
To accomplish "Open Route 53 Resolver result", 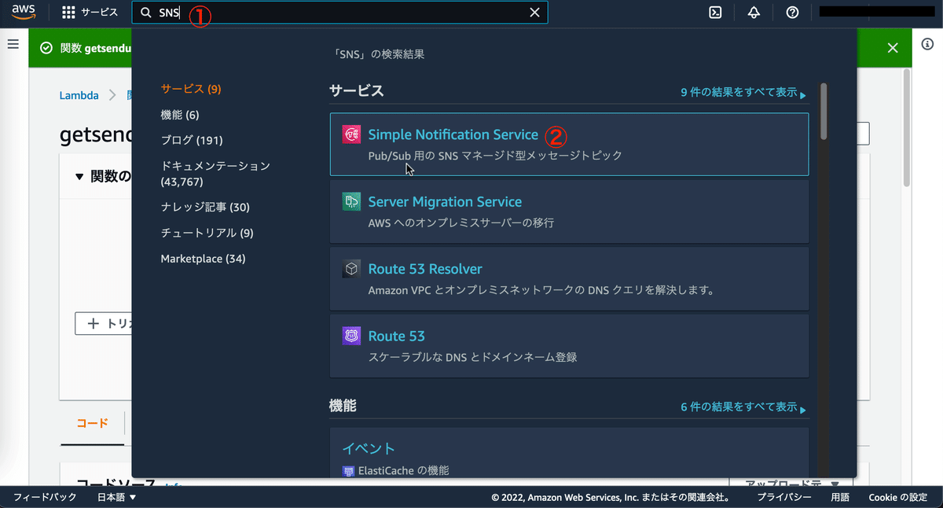I will coord(570,278).
